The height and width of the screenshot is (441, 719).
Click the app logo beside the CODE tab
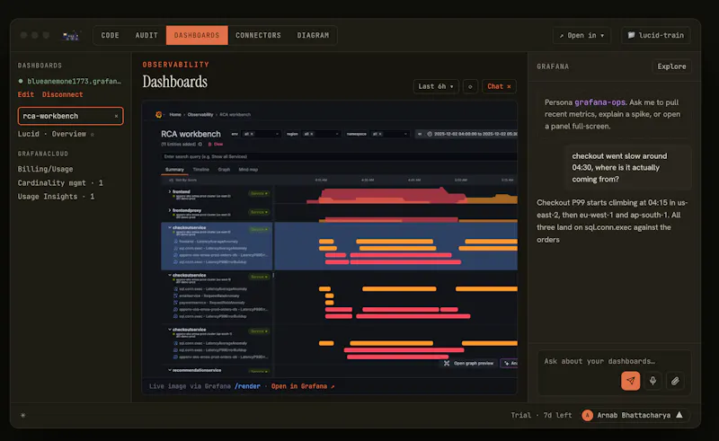click(71, 35)
